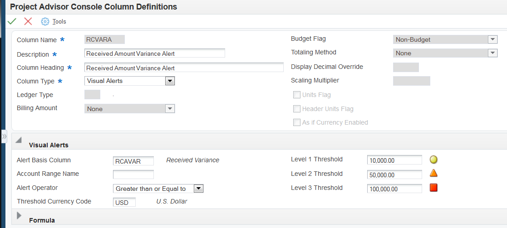The height and width of the screenshot is (228, 507).
Task: Open the Column Type dropdown
Action: 170,81
